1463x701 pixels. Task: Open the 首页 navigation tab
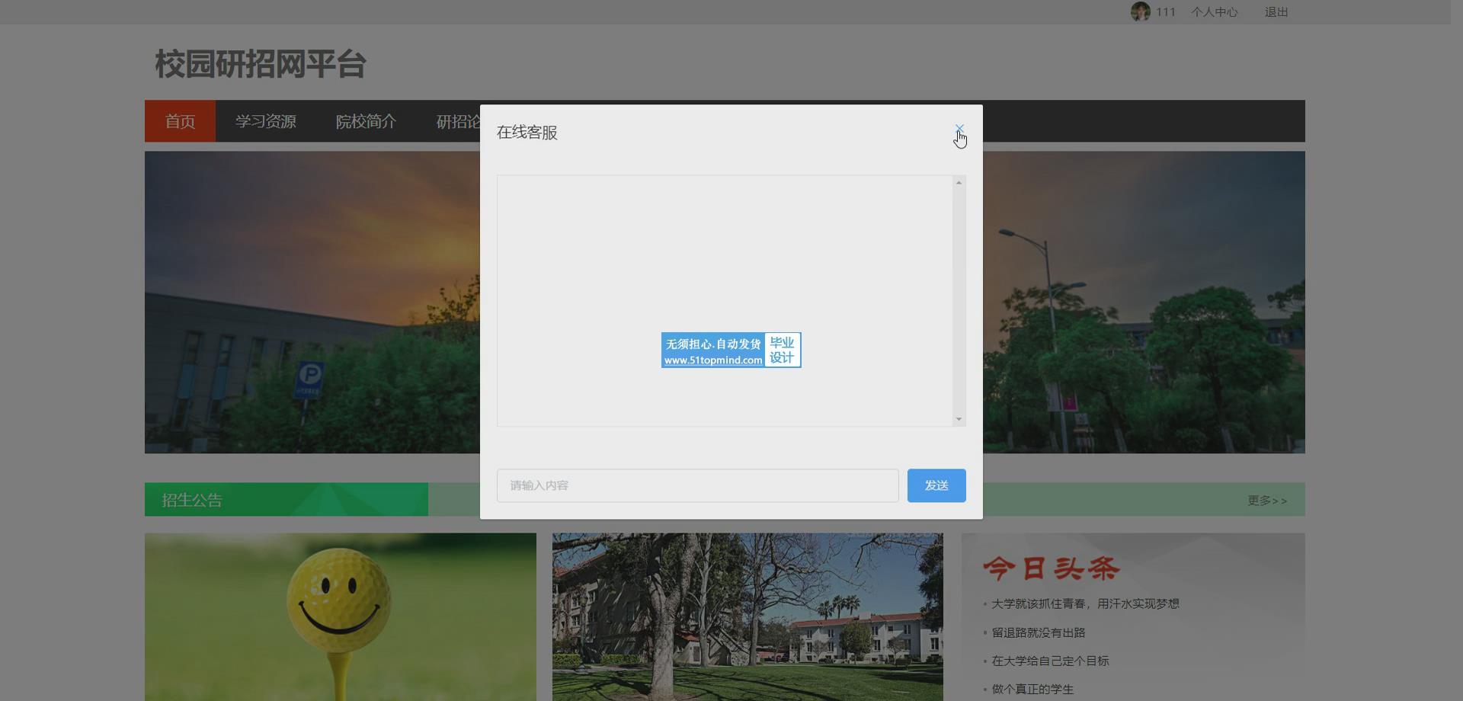180,121
